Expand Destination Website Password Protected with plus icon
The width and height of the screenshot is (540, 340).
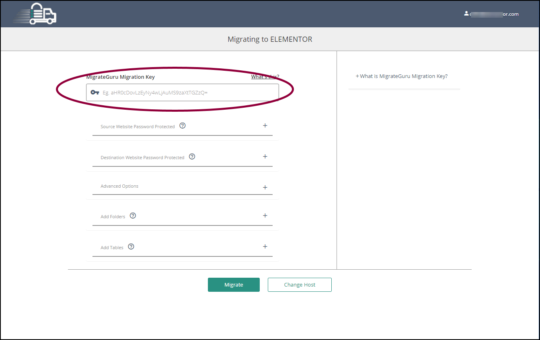(265, 157)
